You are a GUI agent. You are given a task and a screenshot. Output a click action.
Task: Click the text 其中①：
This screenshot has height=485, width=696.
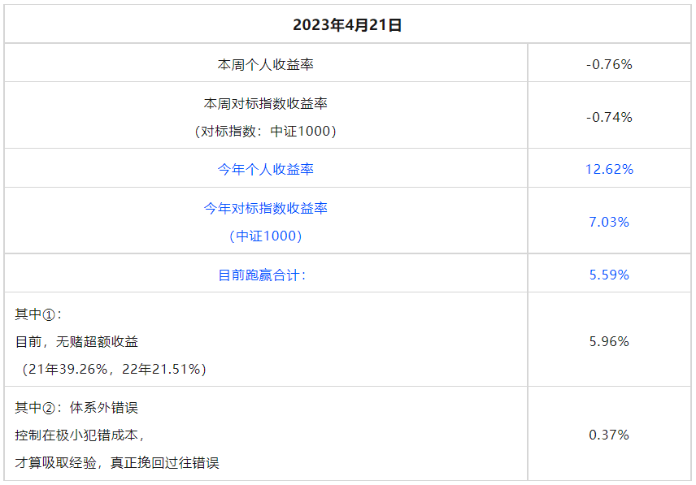coord(38,314)
